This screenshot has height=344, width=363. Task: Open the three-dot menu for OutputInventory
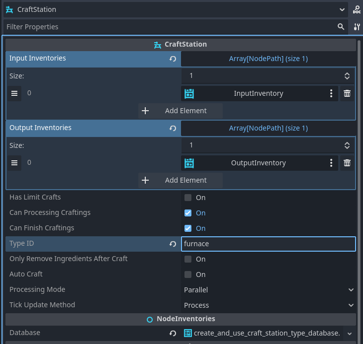coord(331,163)
